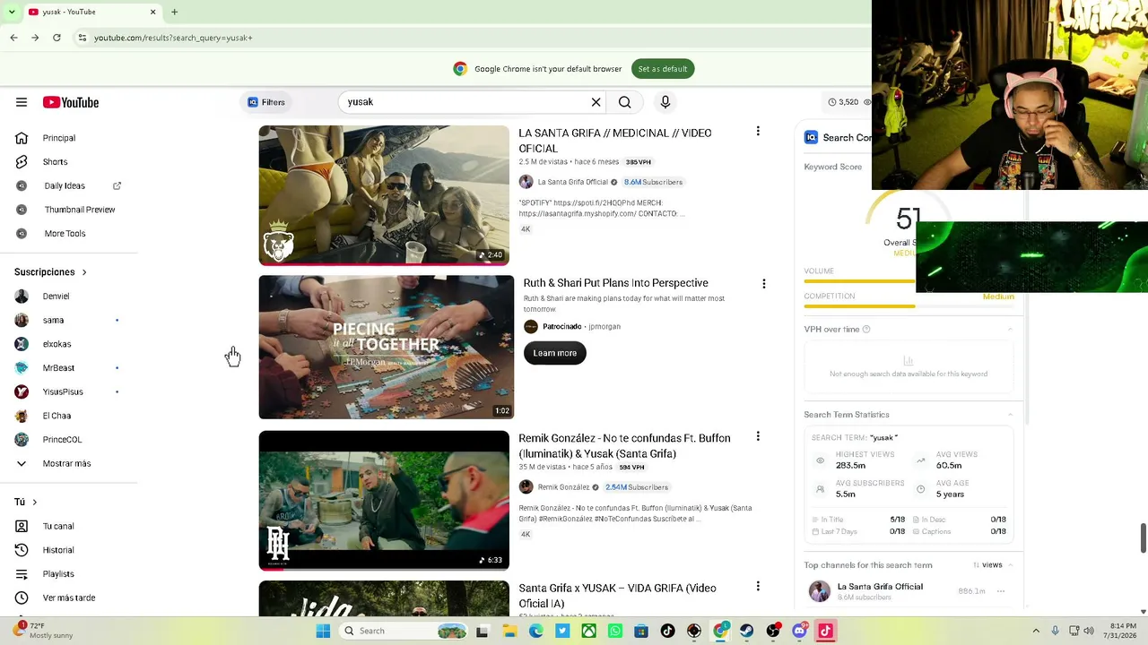Close the yusak - YouTube tab
This screenshot has height=645, width=1148.
(x=152, y=12)
